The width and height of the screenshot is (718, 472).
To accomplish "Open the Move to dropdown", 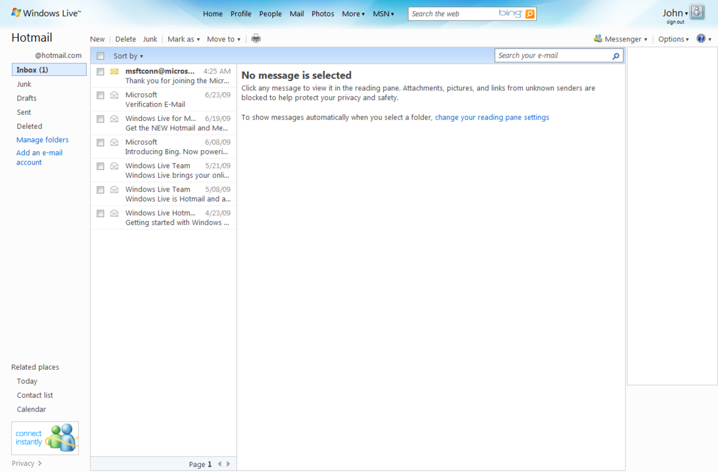I will (223, 39).
